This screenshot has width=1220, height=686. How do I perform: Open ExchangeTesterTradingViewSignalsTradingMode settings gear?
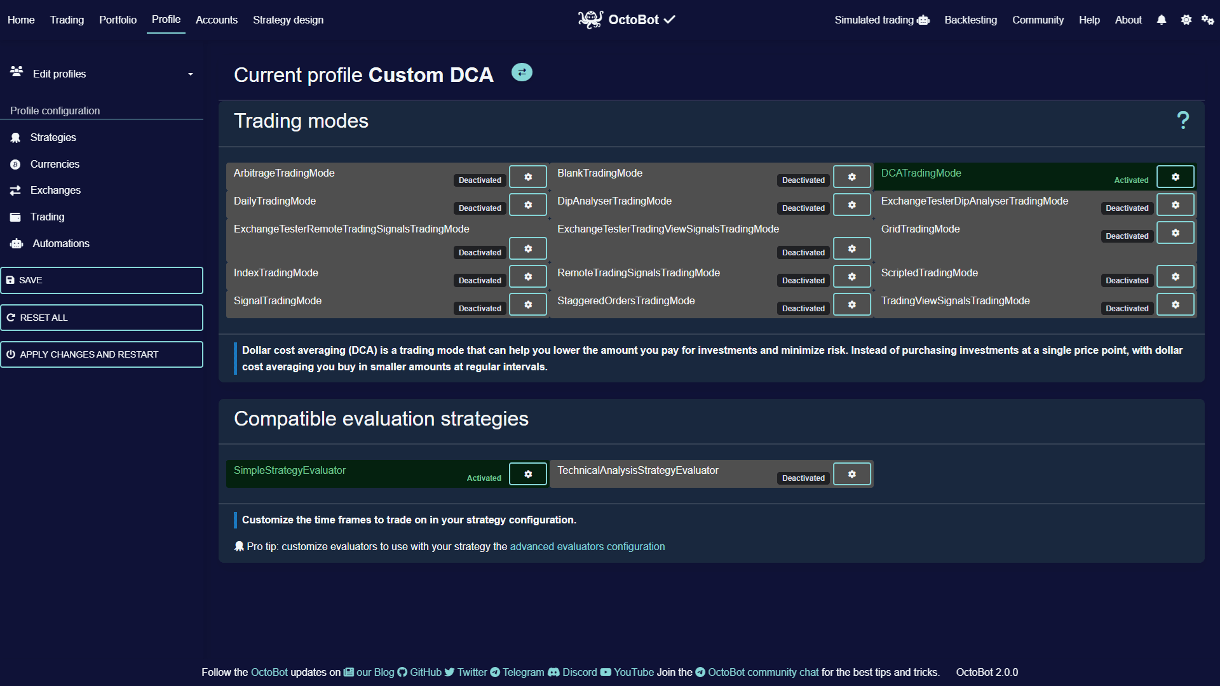(851, 248)
